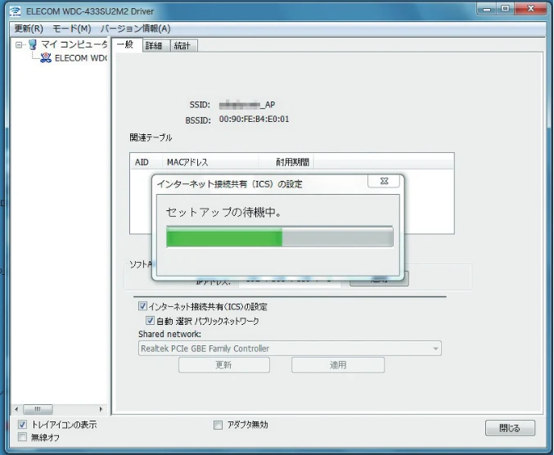Switch to the 統計 tab

182,46
